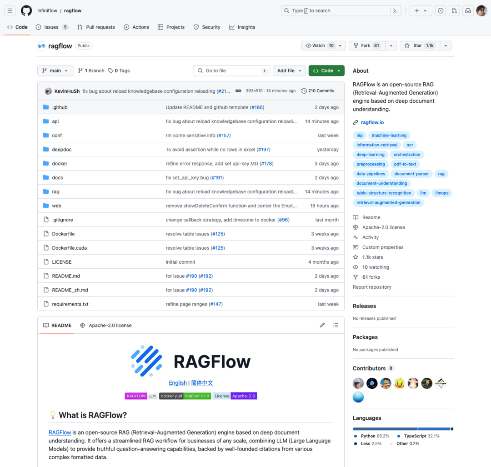Click the KevinHuSh author avatar
This screenshot has height=467, width=491.
click(48, 91)
